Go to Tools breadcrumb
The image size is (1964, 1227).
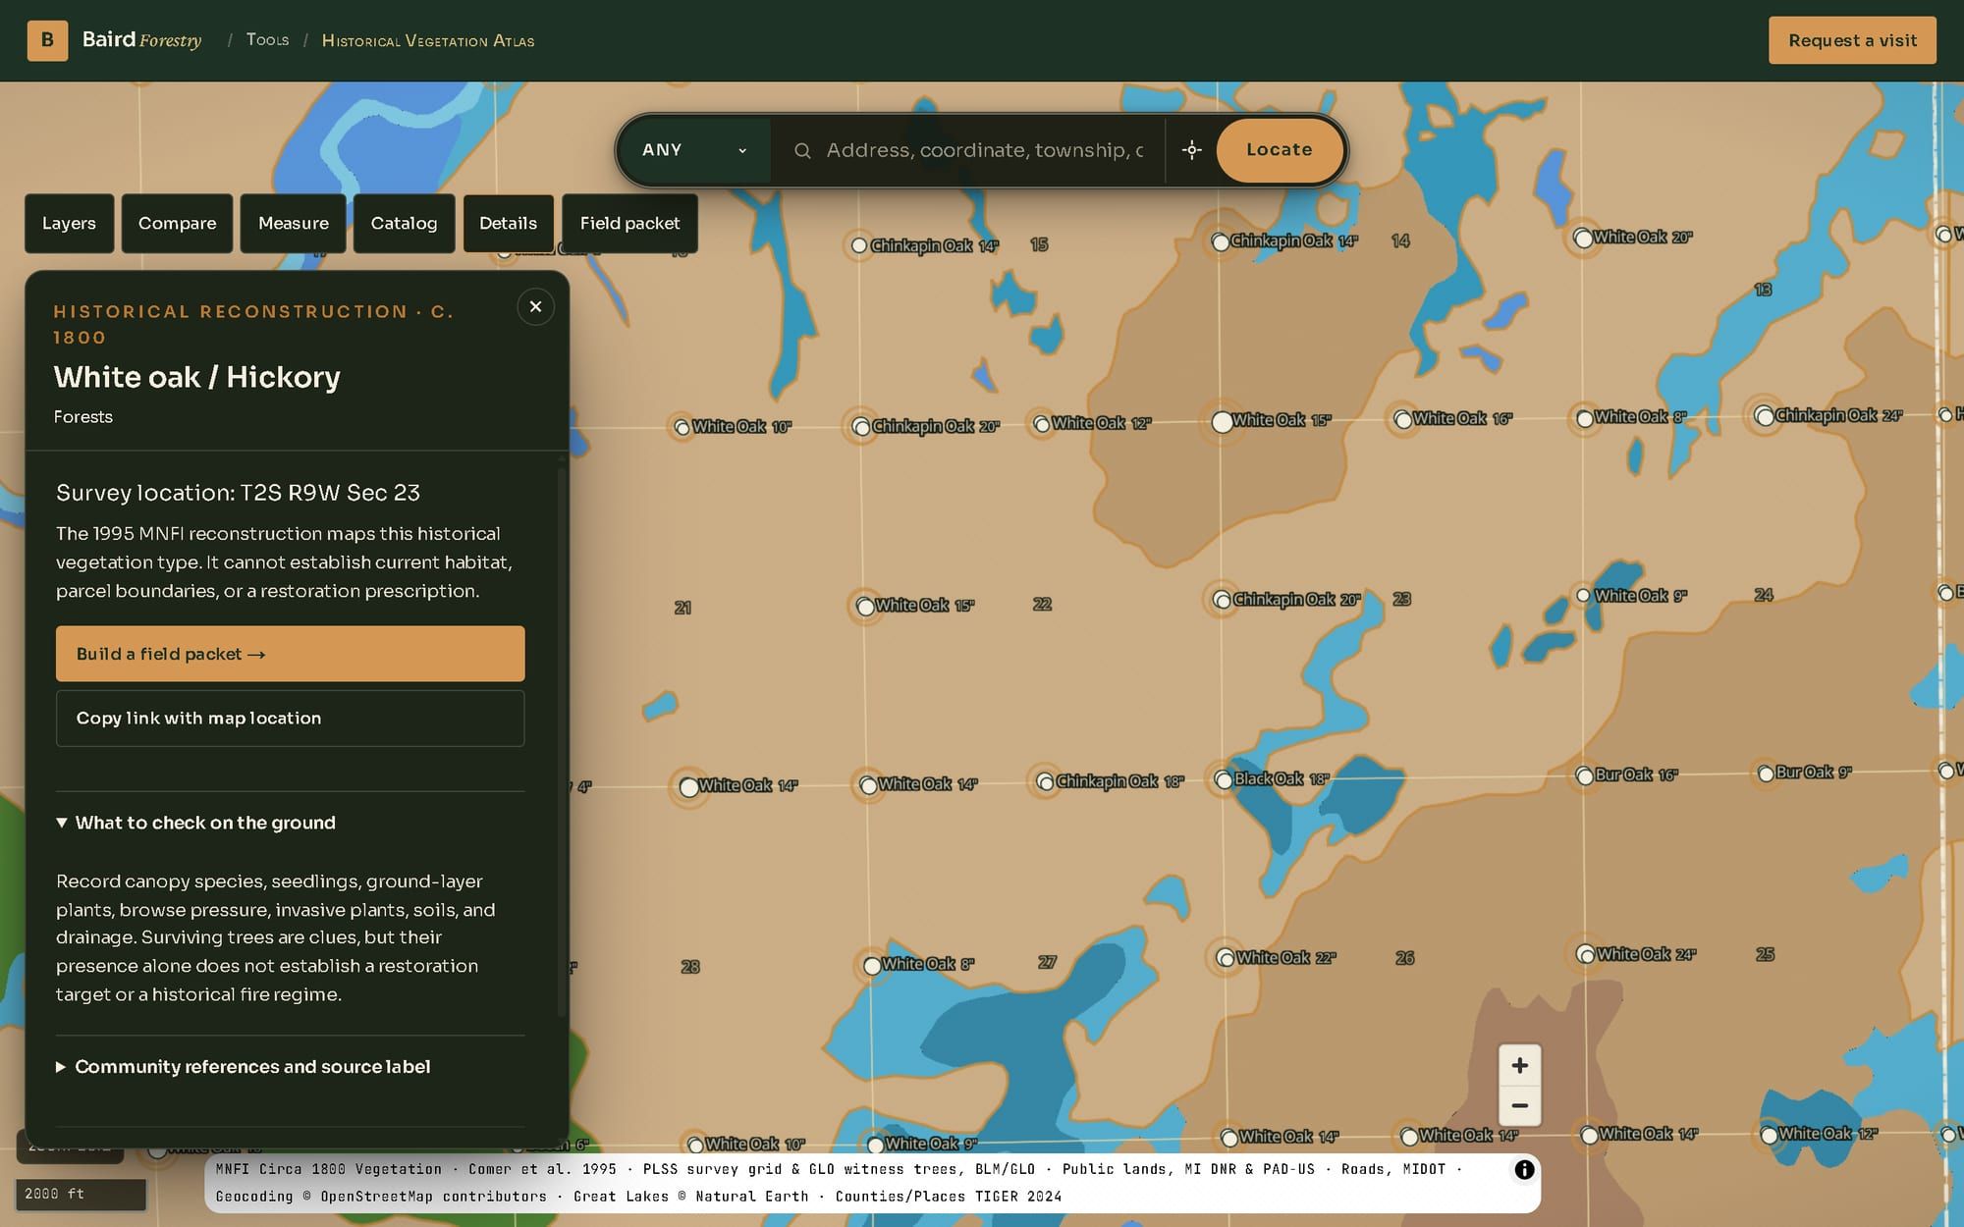(267, 40)
